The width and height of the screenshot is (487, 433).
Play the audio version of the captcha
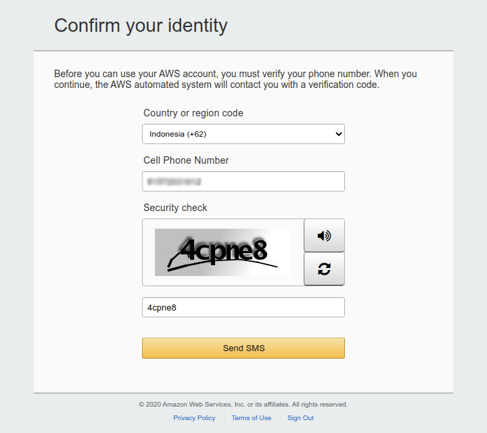(x=324, y=235)
